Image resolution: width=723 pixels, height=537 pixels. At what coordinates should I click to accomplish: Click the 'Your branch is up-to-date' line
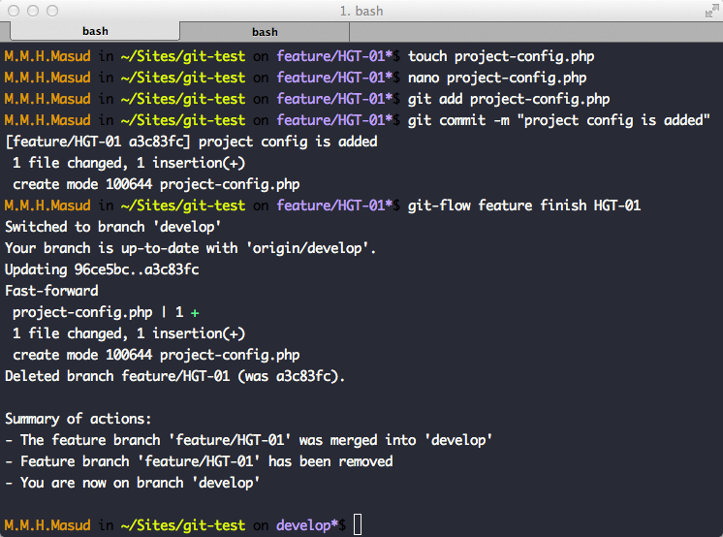[190, 248]
